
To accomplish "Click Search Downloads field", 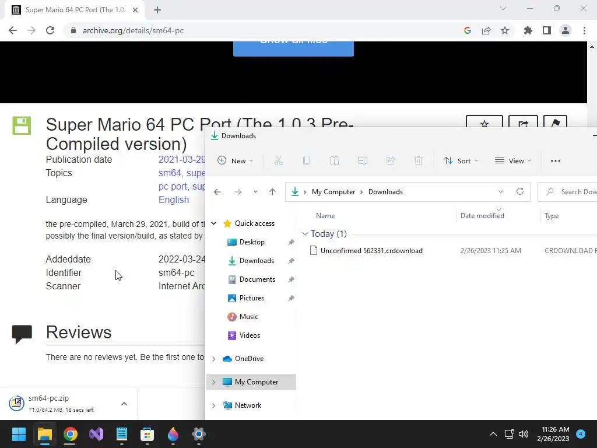I will [x=568, y=191].
